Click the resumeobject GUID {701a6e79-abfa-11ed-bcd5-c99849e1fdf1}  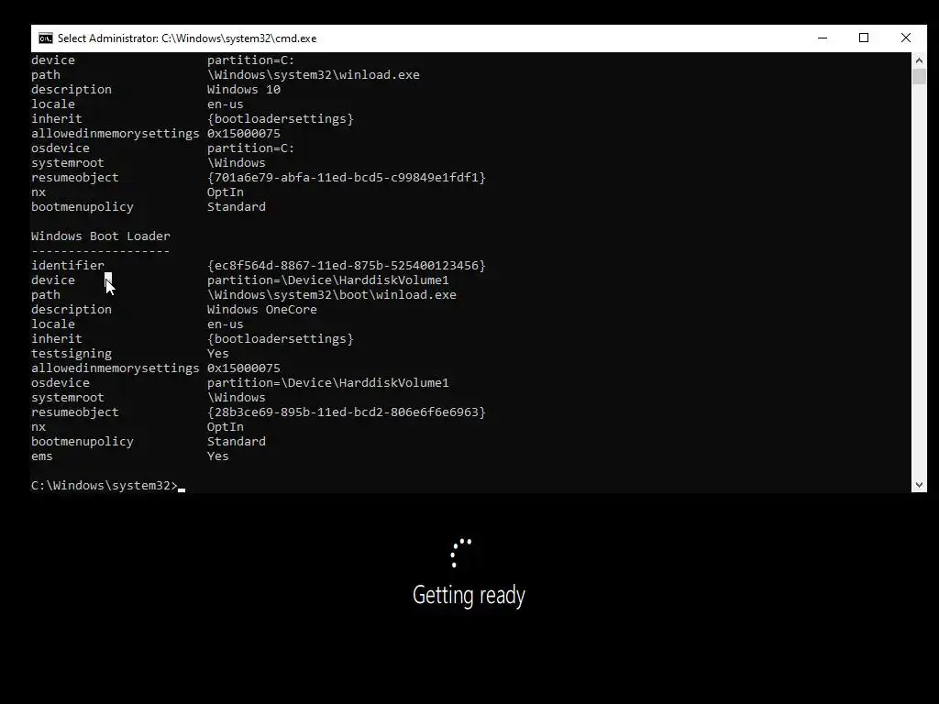(x=346, y=177)
